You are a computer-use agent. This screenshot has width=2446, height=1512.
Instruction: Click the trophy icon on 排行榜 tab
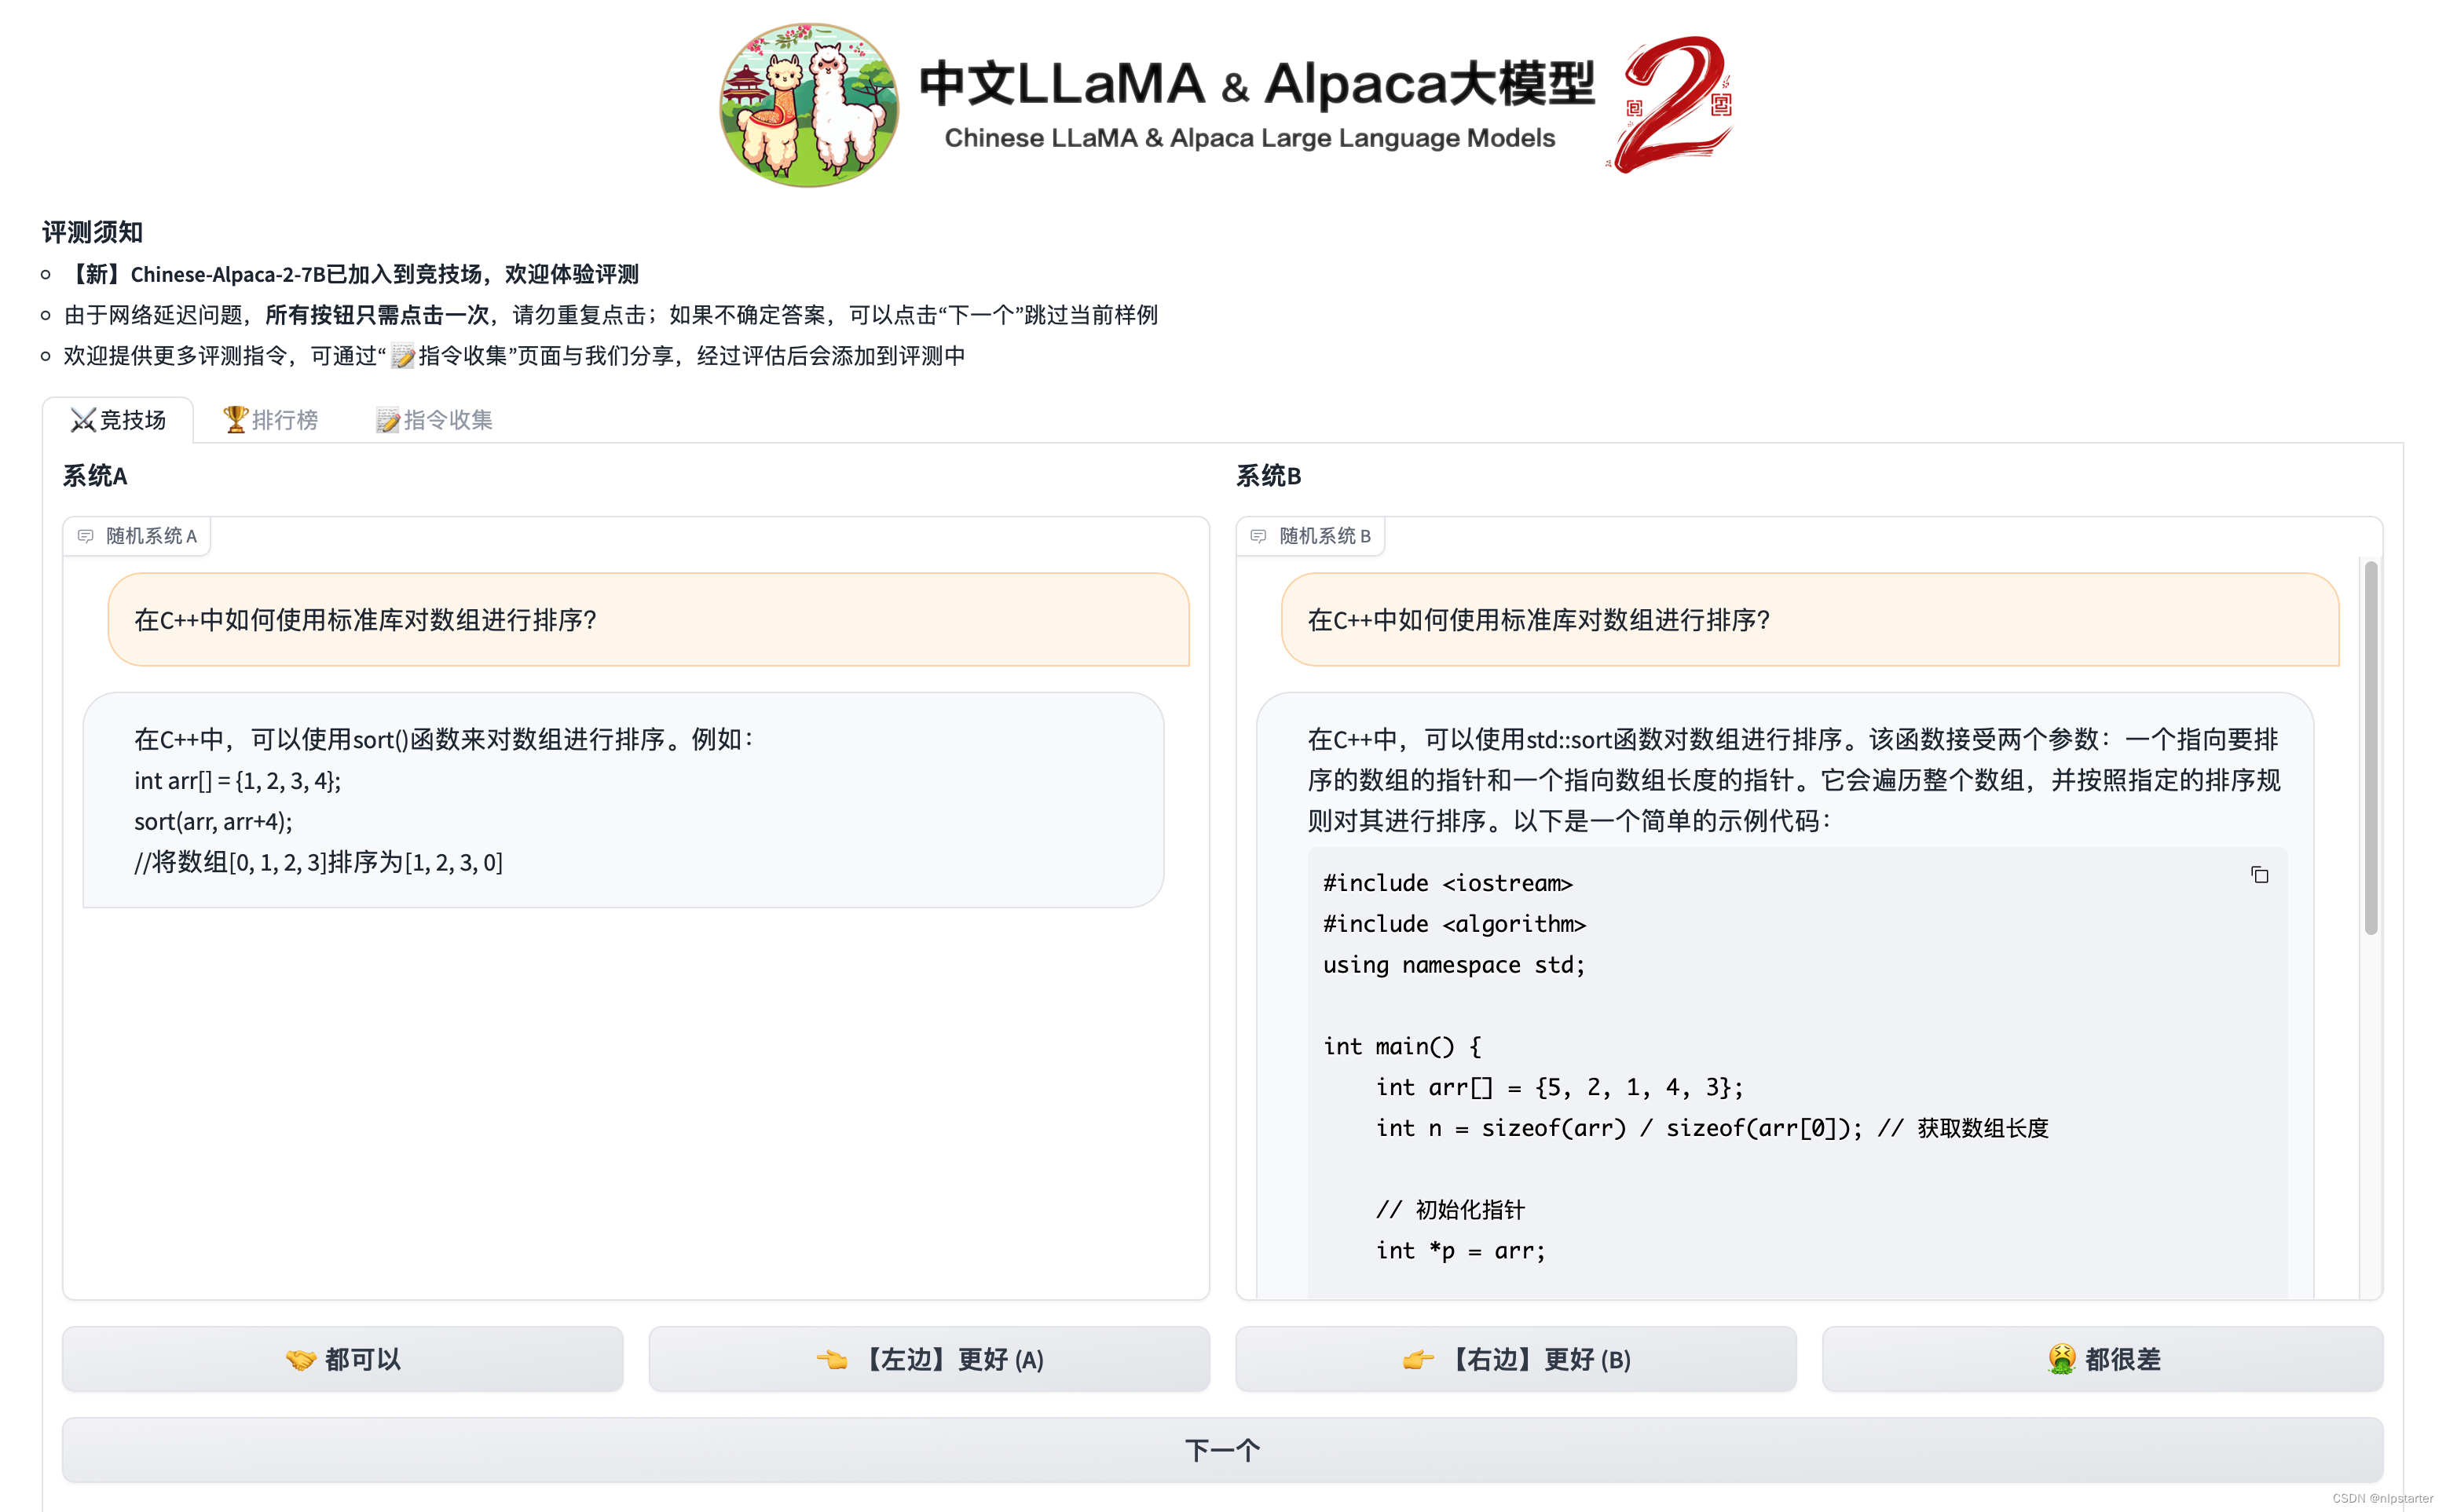(x=235, y=420)
